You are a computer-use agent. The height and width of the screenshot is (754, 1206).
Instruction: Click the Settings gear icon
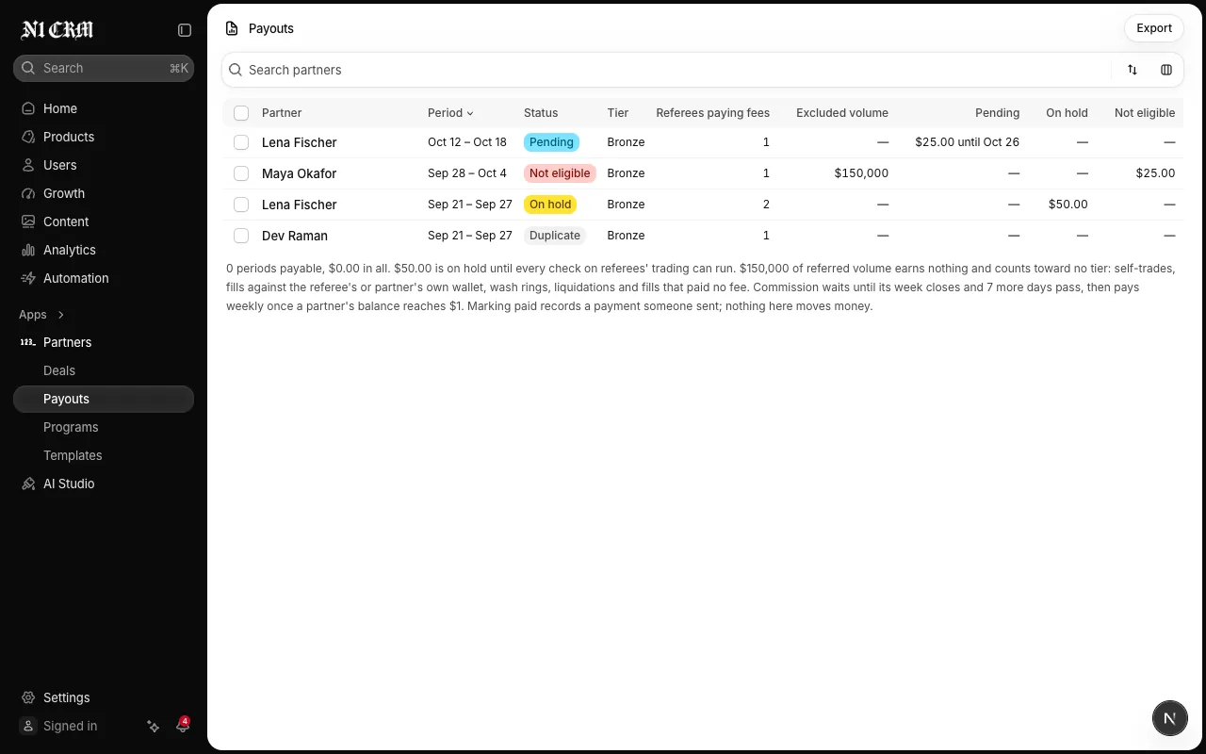click(x=28, y=697)
